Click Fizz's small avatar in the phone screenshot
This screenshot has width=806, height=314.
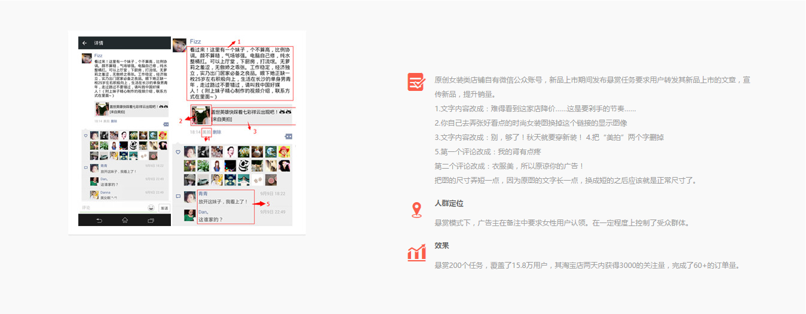pyautogui.click(x=87, y=58)
